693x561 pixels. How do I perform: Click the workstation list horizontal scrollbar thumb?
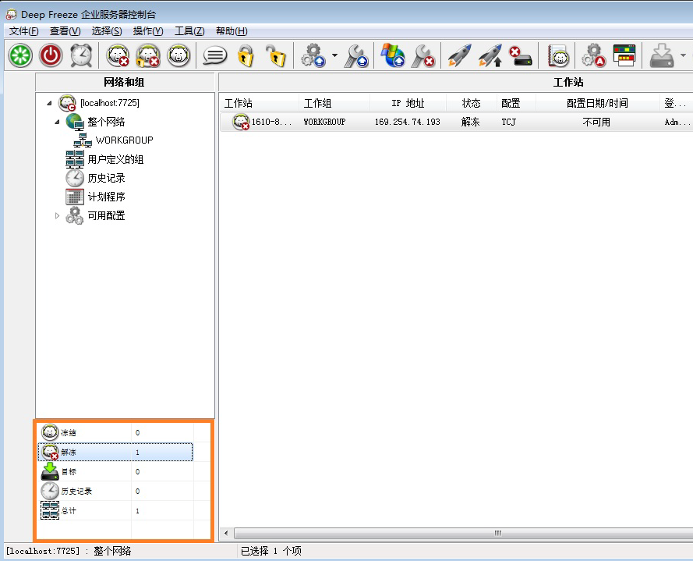[463, 533]
